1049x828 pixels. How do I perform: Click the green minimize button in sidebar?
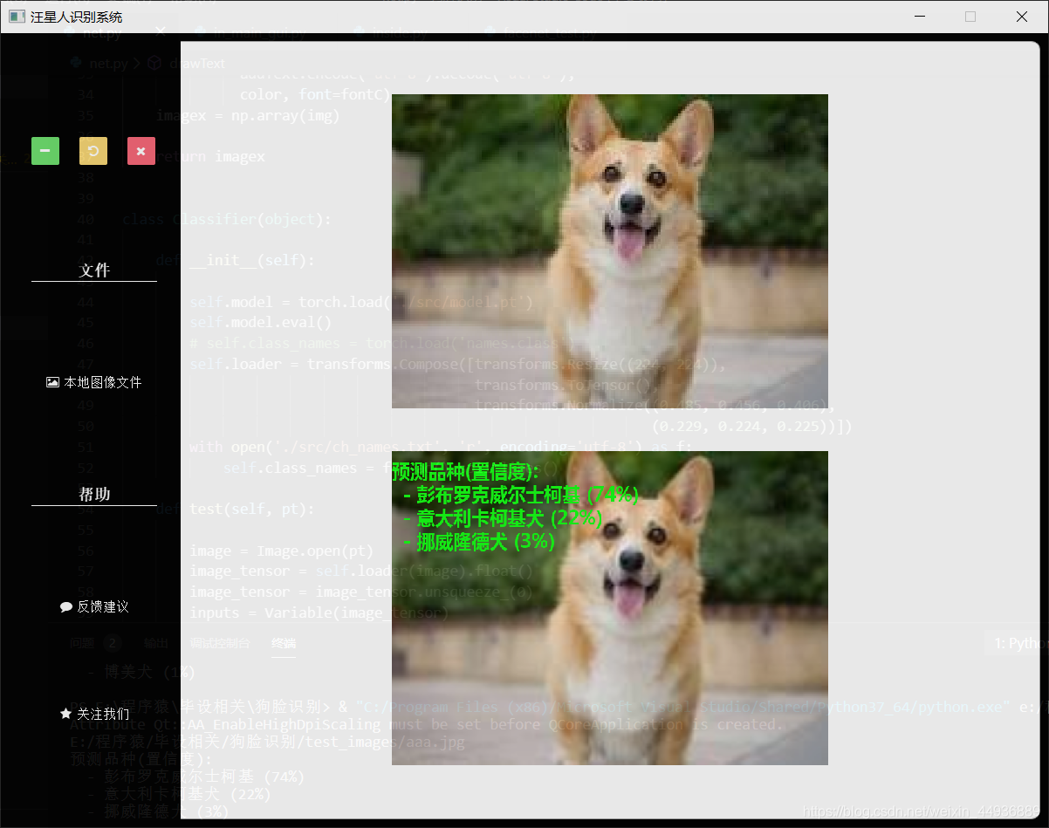pos(45,151)
